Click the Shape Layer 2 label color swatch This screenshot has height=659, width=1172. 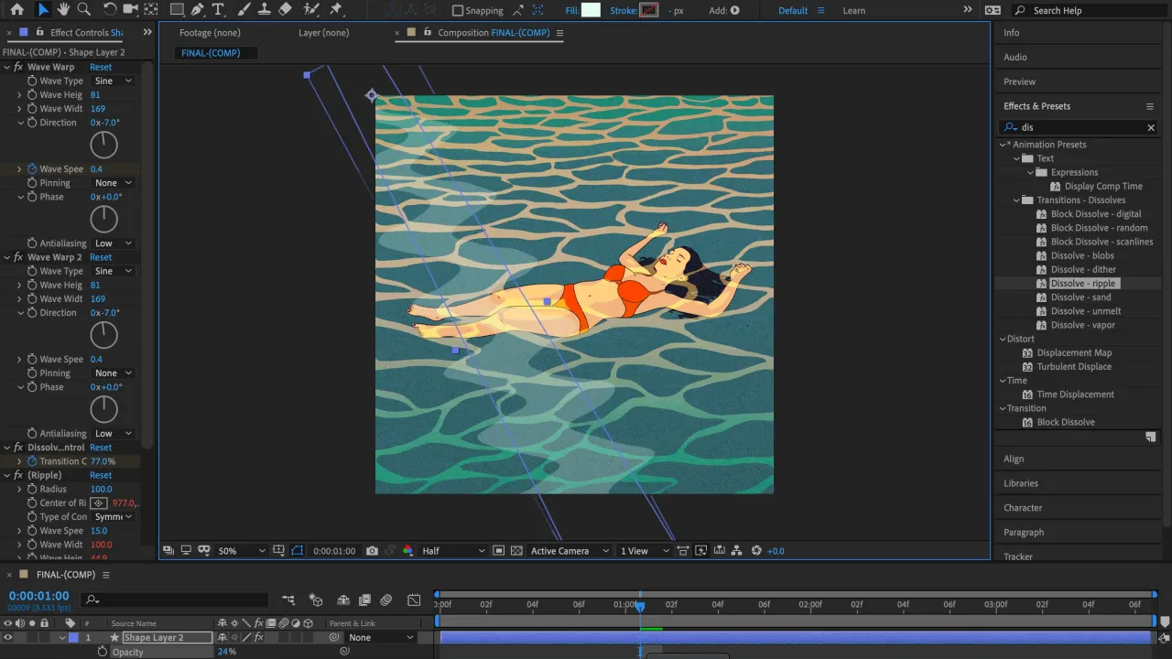click(x=73, y=638)
